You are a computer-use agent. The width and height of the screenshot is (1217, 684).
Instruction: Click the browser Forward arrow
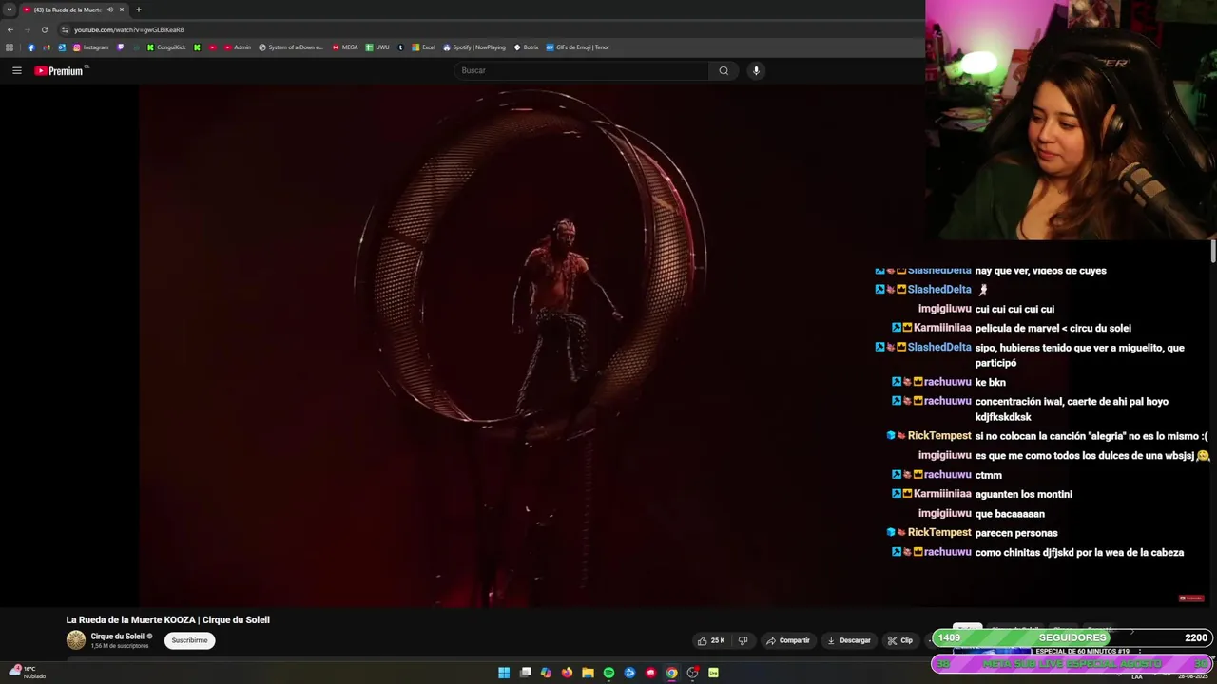click(x=27, y=29)
